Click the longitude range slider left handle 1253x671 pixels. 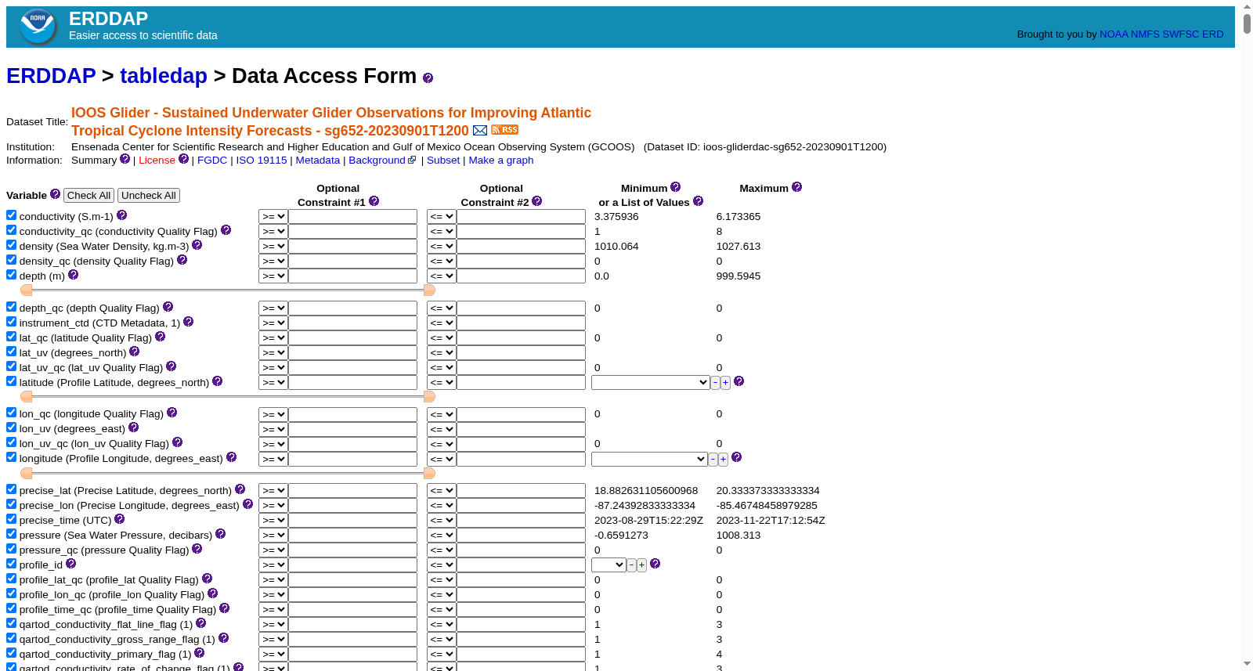tap(27, 473)
